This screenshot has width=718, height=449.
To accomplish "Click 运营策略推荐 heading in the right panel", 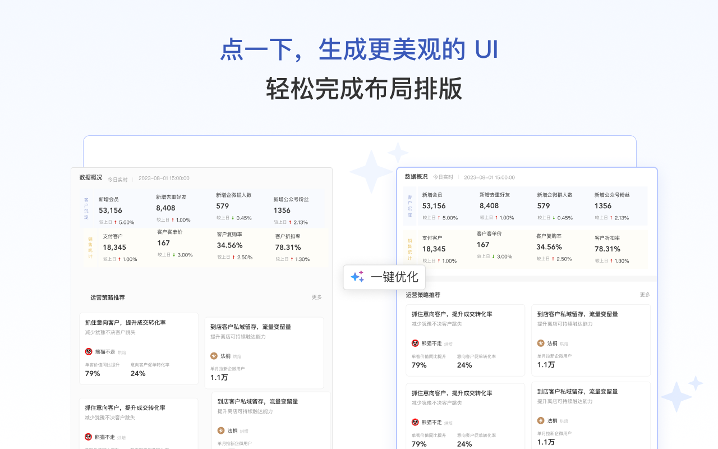I will pyautogui.click(x=423, y=295).
